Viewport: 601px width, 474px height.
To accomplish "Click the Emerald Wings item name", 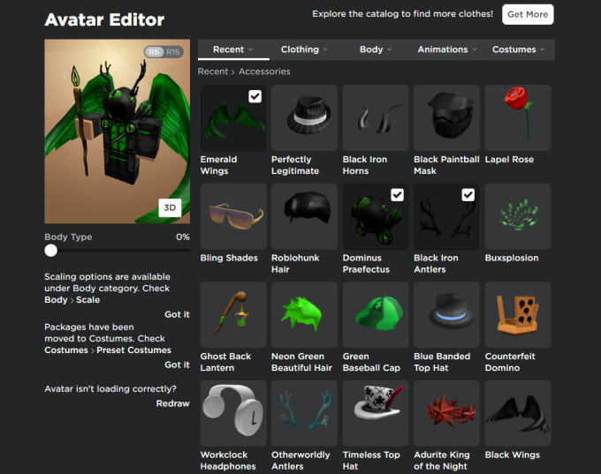I will (x=219, y=165).
